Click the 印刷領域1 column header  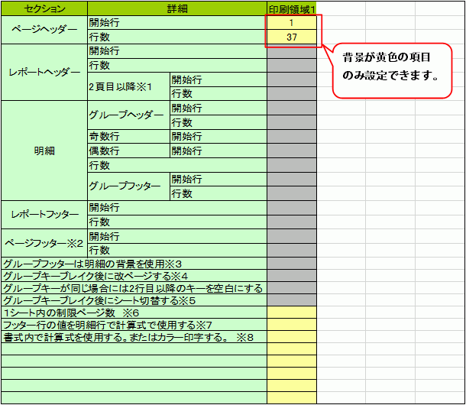(292, 9)
